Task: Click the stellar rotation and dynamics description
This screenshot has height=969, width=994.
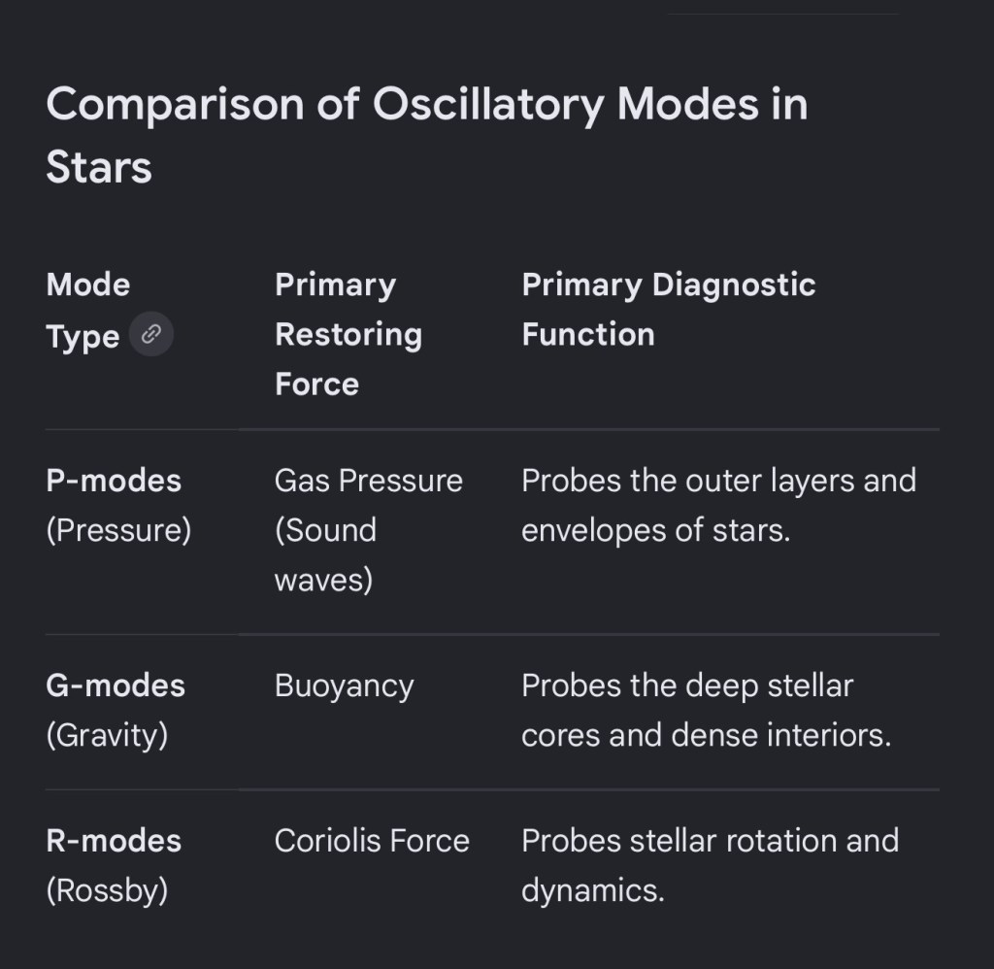Action: [x=709, y=864]
